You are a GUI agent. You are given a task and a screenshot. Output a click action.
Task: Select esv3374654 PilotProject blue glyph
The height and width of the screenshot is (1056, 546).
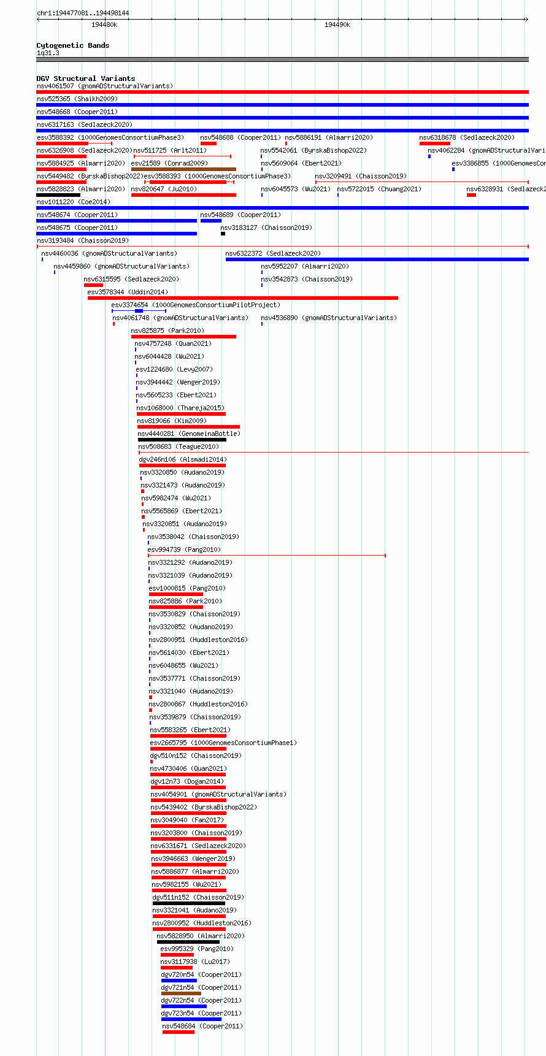[139, 311]
